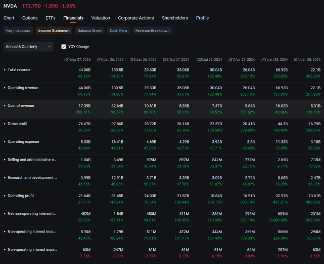Show the Balance Sheet section
The image size is (324, 264).
click(x=89, y=30)
